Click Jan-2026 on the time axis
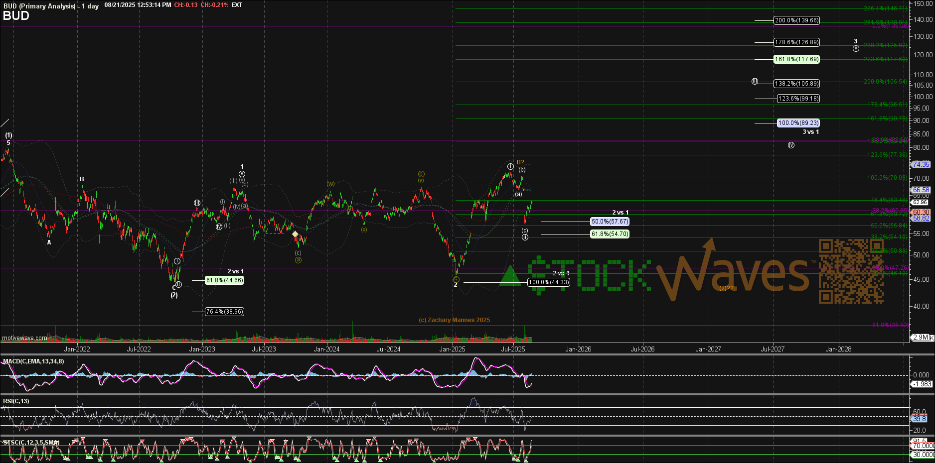This screenshot has width=935, height=463. point(578,349)
